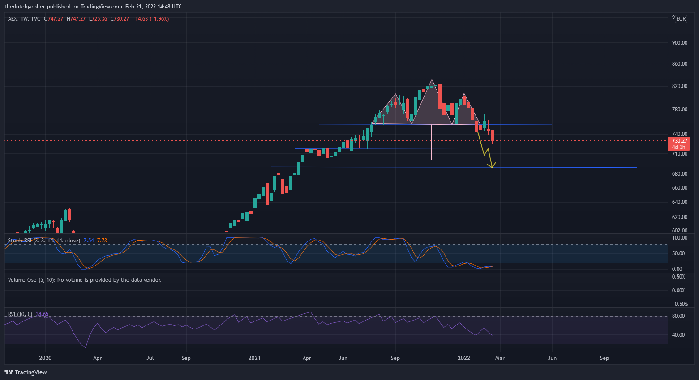Image resolution: width=699 pixels, height=380 pixels.
Task: Click the 40.00 RVI scale label
Action: pos(678,335)
